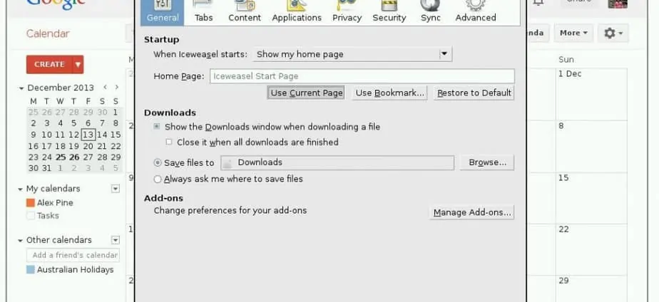Click the 'Manage Add-ons...' button
Viewport: 659px width, 302px height.
[x=473, y=212]
